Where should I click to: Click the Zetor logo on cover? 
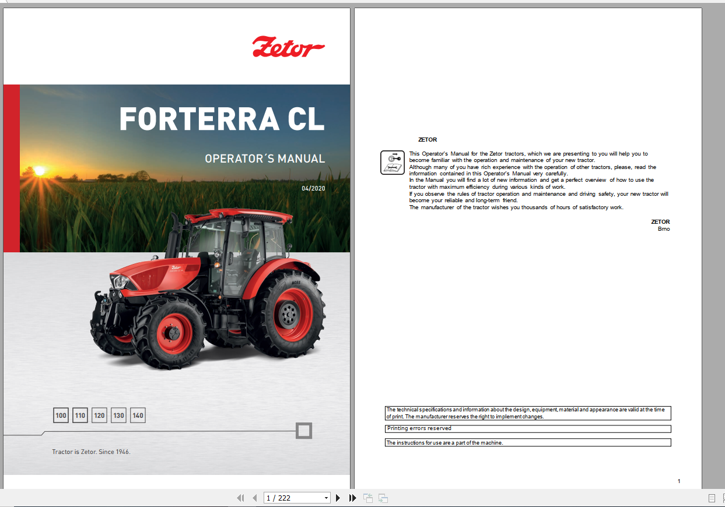coord(289,47)
